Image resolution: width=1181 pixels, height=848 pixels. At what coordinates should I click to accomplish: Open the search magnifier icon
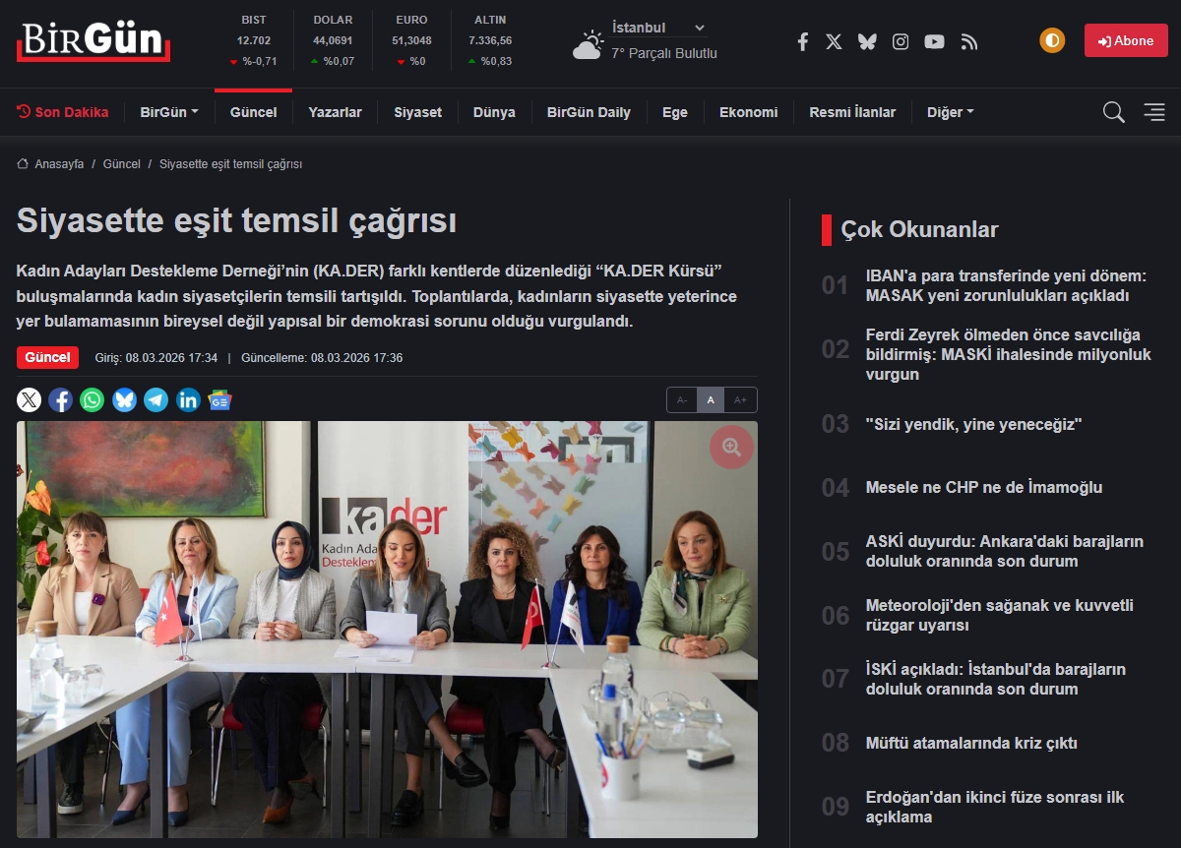(1113, 112)
